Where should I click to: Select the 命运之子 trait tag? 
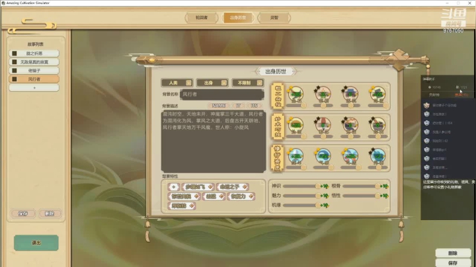(233, 187)
